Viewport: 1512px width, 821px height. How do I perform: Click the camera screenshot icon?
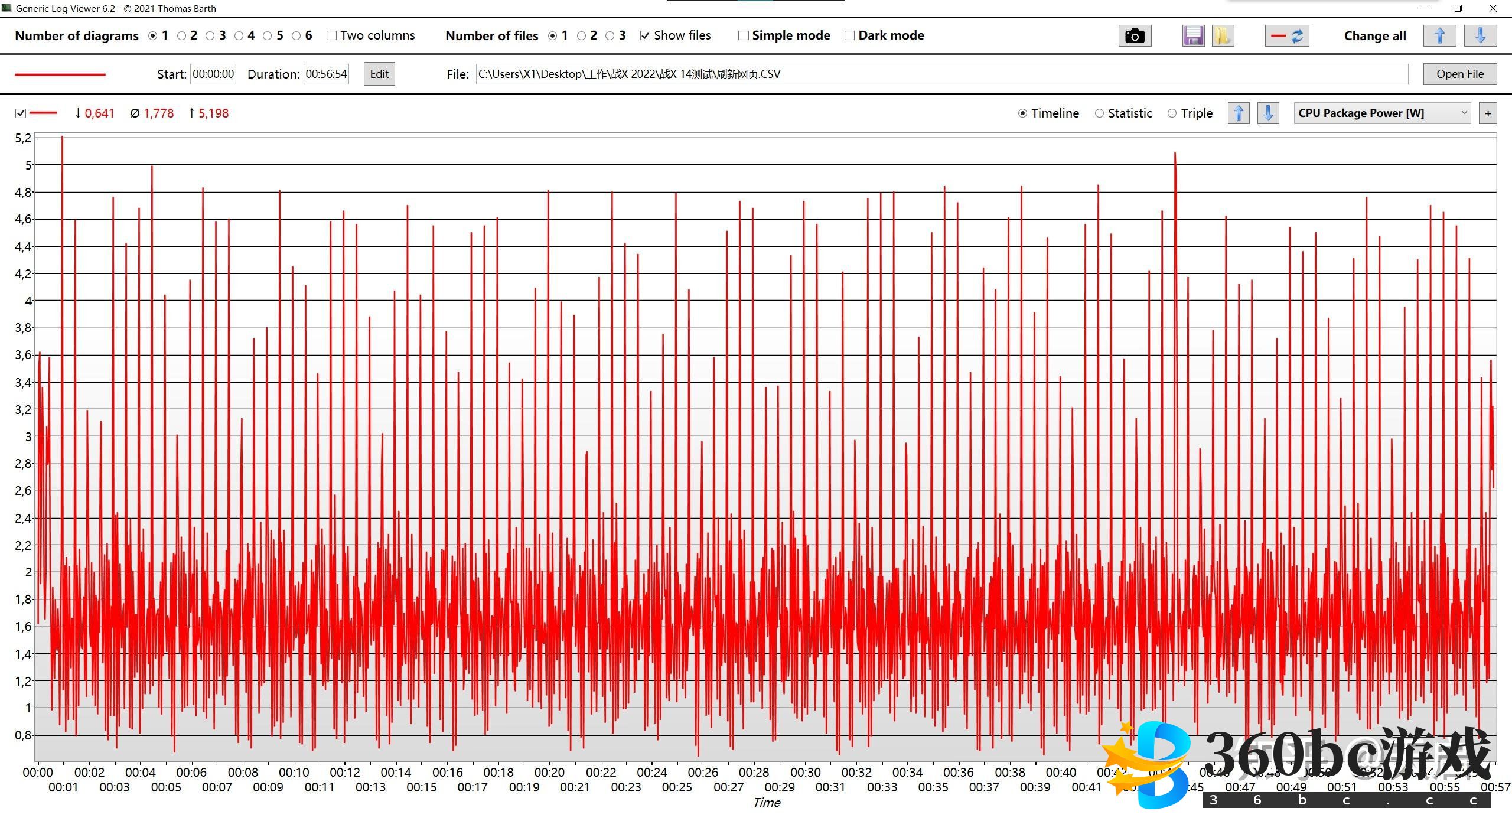click(1134, 36)
